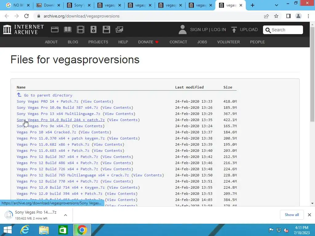
Task: Click the taskbar clock showing 4:11 PM
Action: 301,230
